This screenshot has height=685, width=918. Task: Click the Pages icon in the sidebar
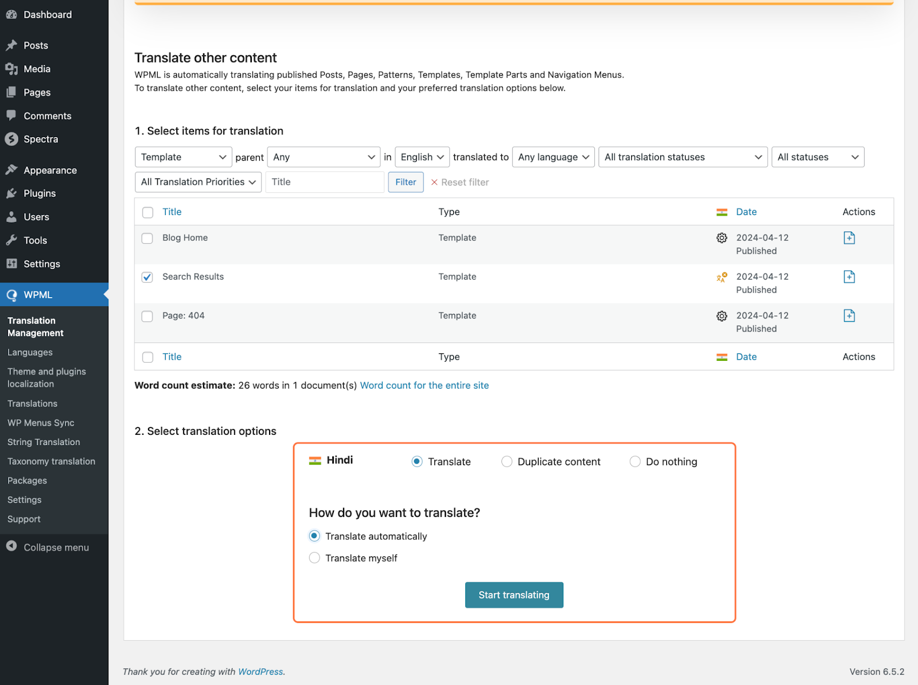point(11,92)
